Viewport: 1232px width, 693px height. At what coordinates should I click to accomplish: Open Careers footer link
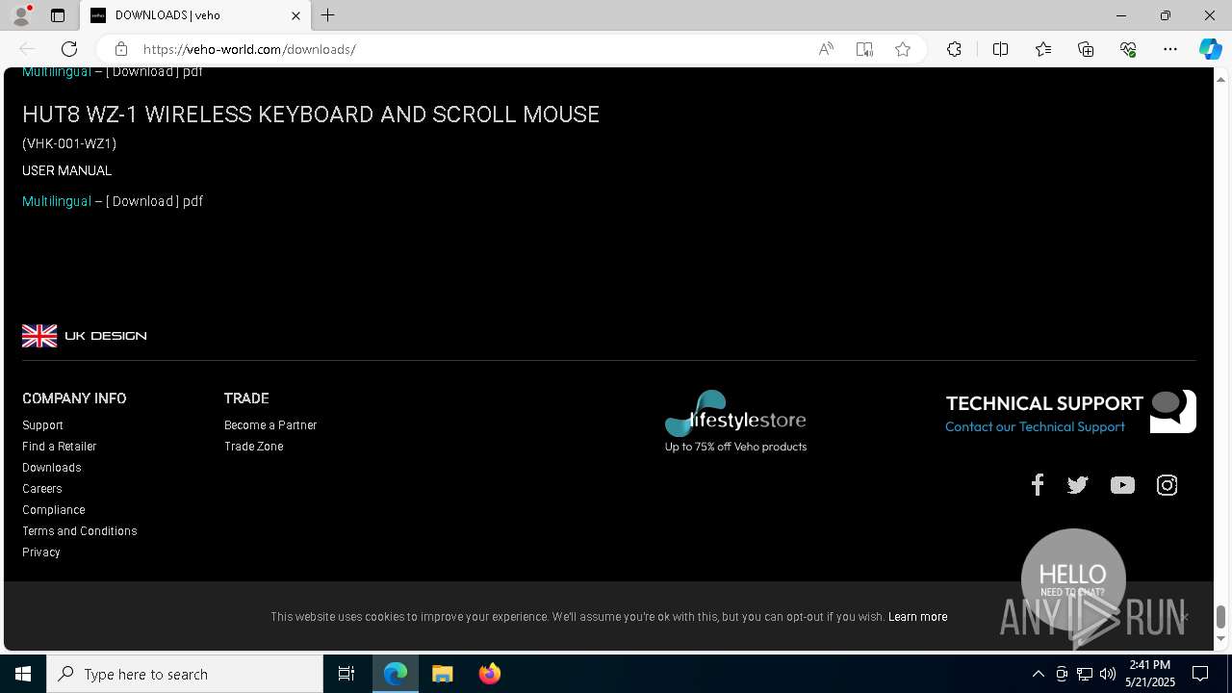click(x=42, y=489)
